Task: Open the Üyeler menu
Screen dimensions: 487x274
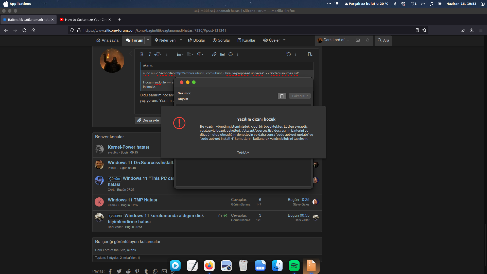Action: click(x=271, y=40)
